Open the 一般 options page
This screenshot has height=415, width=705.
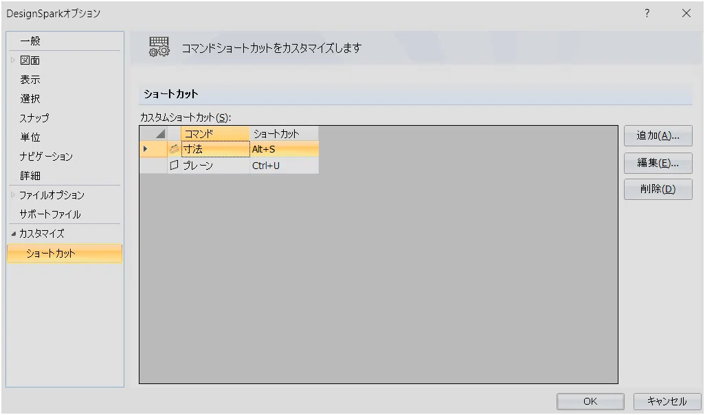(x=30, y=41)
